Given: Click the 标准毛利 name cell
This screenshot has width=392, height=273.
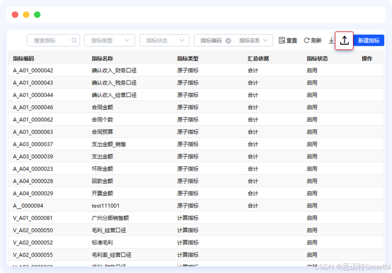Looking at the screenshot, I should [x=102, y=243].
